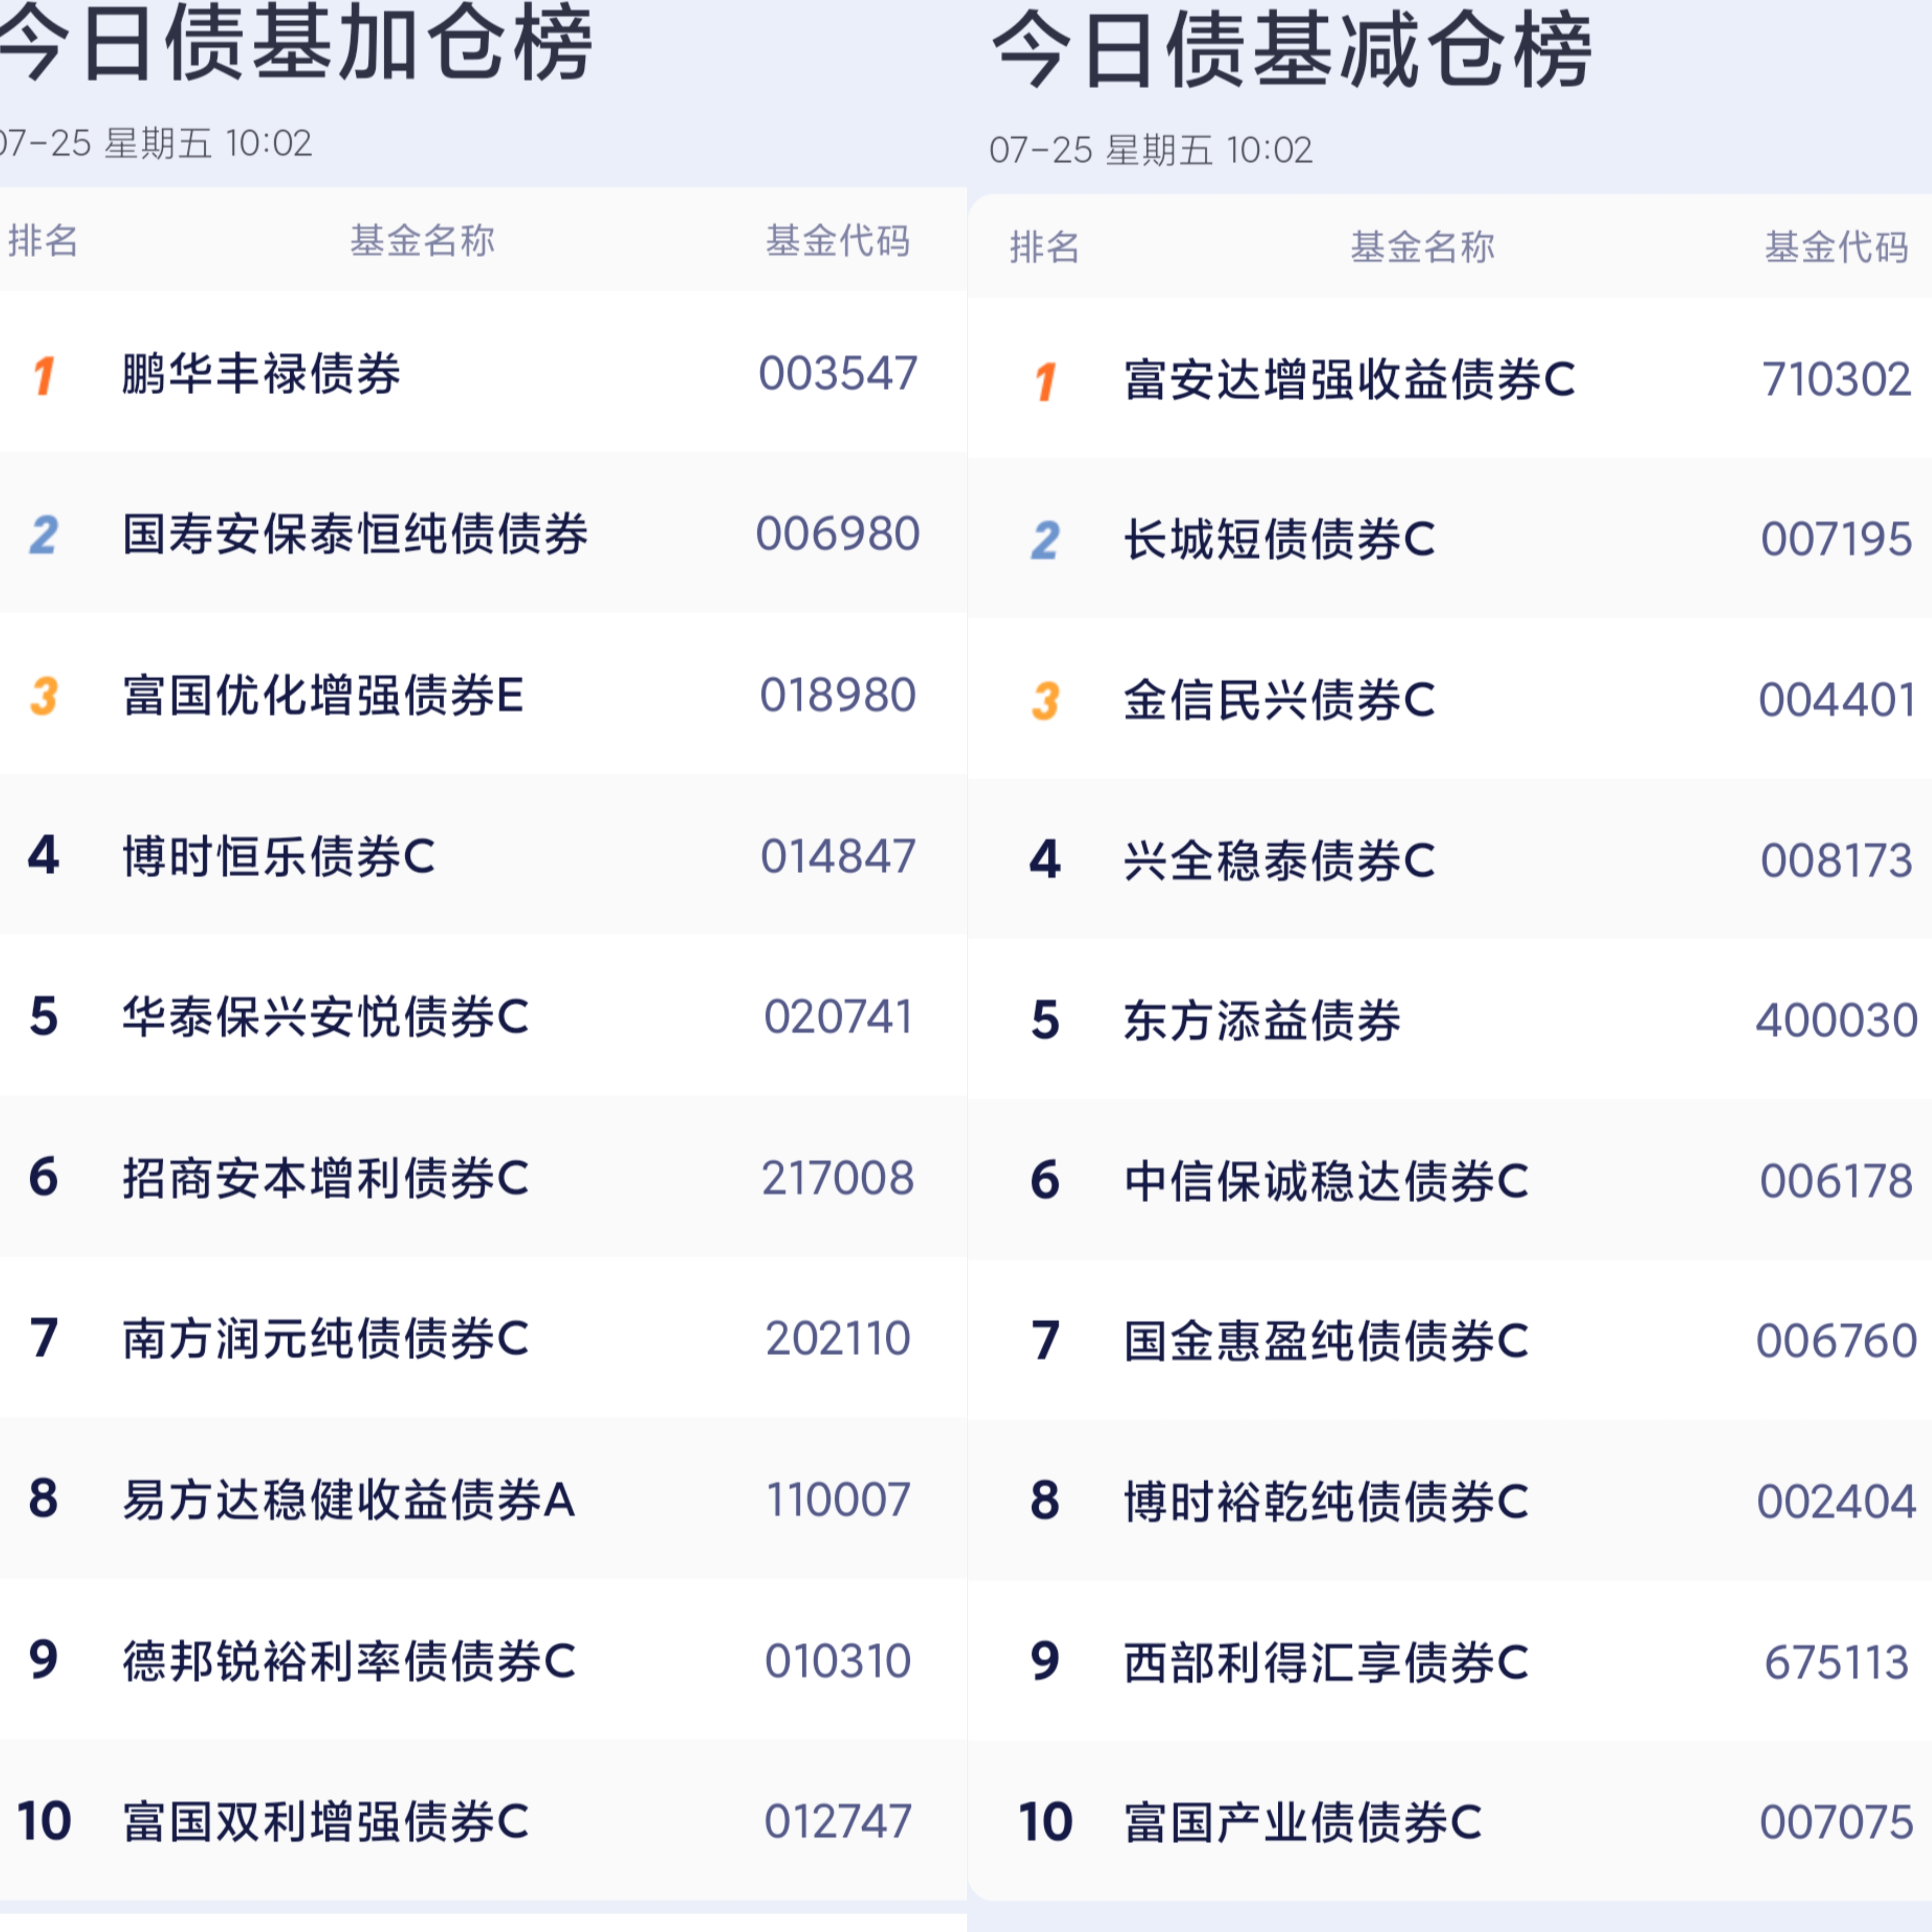Click the rank 3 badge beside 金信民兴债券C
Screen dimensions: 1932x1932
(1045, 701)
